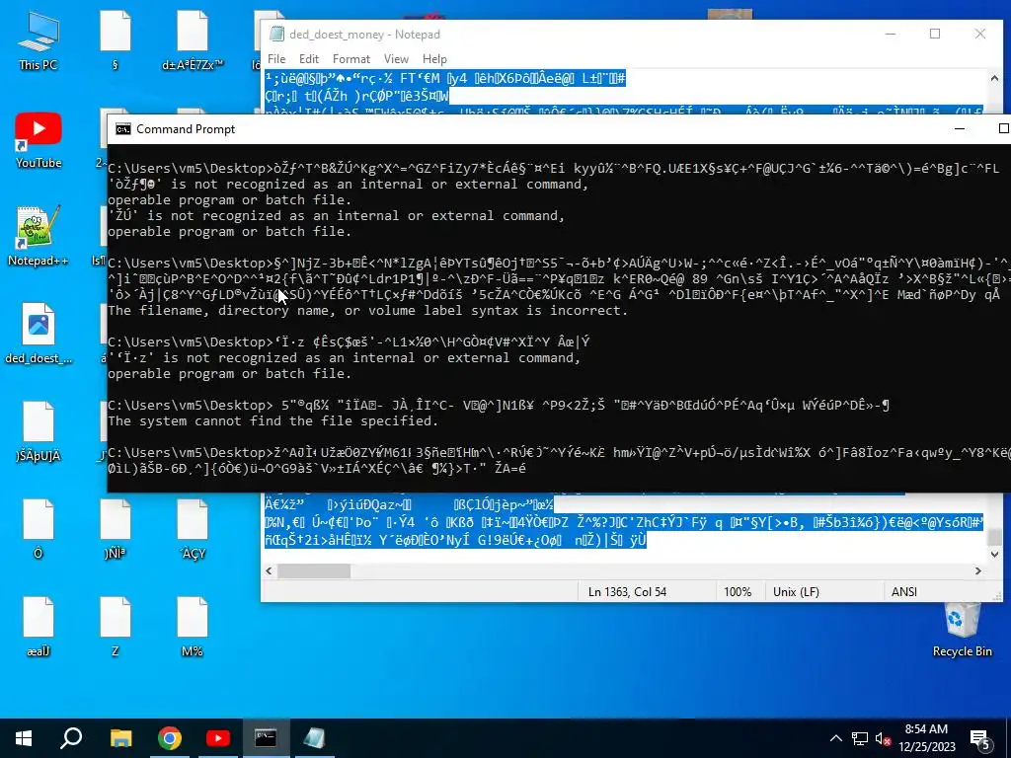Image resolution: width=1011 pixels, height=758 pixels.
Task: Open the clock and calendar flyout
Action: tap(926, 738)
